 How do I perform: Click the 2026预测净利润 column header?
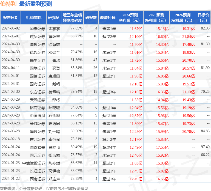pos(183,18)
